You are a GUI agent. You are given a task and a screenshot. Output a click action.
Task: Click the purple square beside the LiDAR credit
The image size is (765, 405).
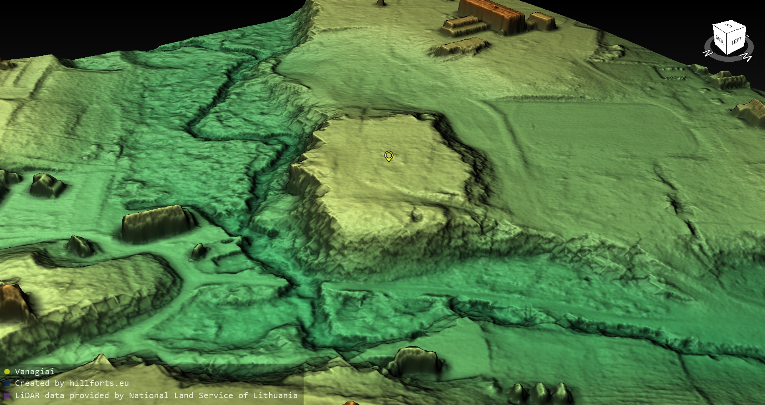tap(7, 395)
